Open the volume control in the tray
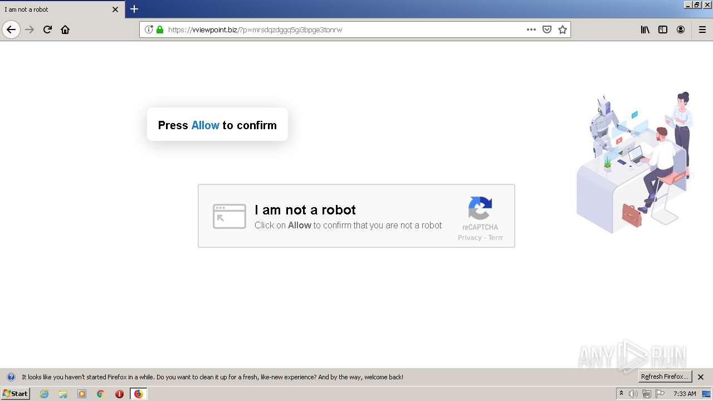713x401 pixels. [633, 394]
